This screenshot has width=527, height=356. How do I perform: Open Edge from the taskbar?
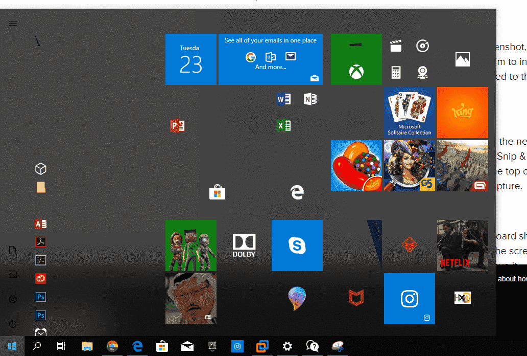(137, 346)
